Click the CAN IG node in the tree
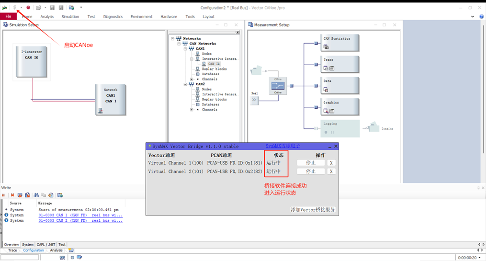Image resolution: width=486 pixels, height=261 pixels. (214, 64)
